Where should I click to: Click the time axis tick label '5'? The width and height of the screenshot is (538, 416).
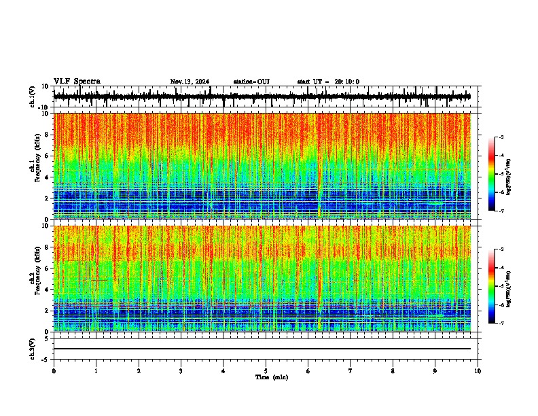266,371
